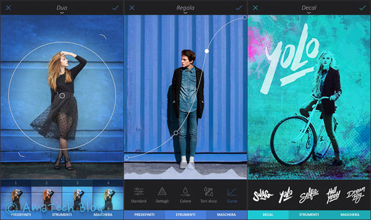
Task: Open Predefiniti tab in Regola screen
Action: [144, 214]
